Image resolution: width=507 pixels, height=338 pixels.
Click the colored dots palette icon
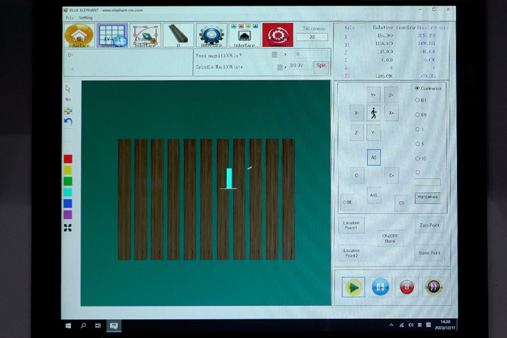click(x=68, y=110)
